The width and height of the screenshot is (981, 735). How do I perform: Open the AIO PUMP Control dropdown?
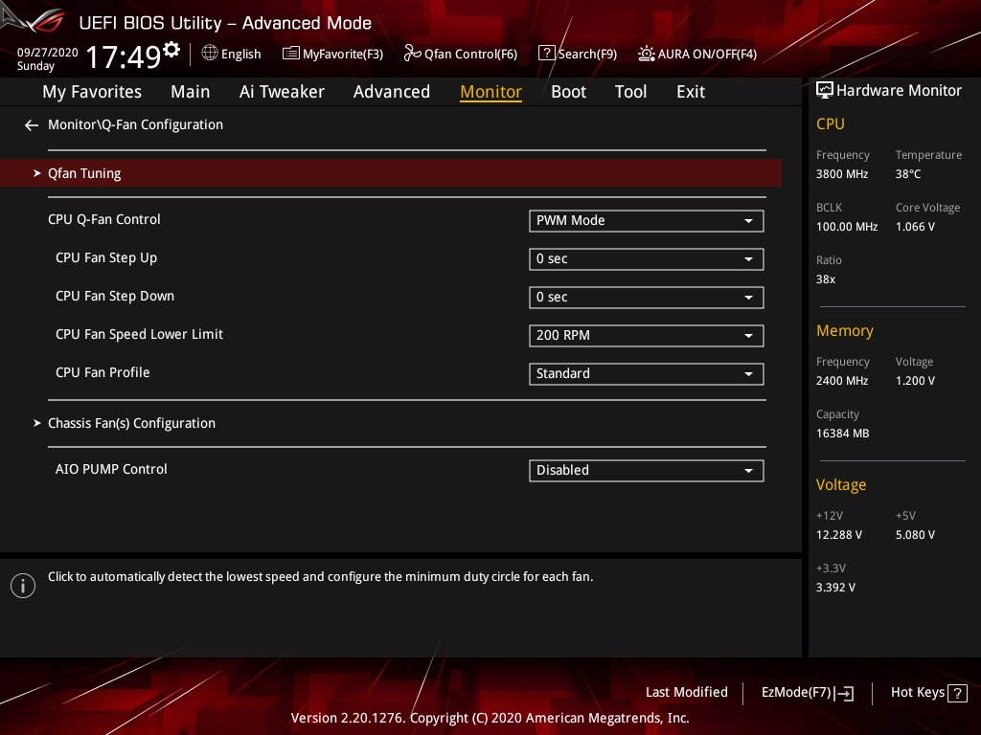click(647, 471)
